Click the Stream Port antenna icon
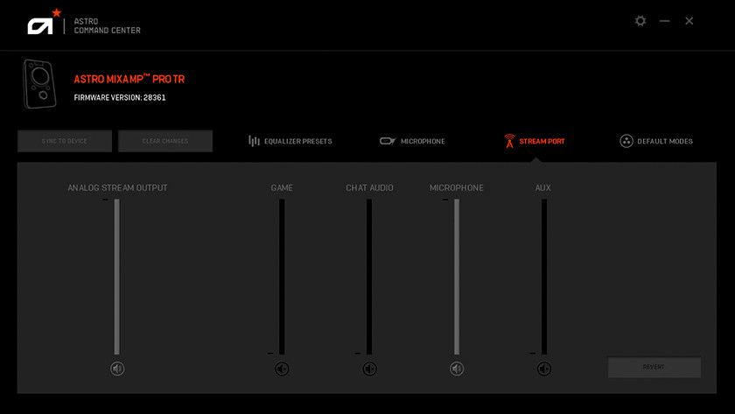Image resolution: width=735 pixels, height=414 pixels. pyautogui.click(x=509, y=141)
